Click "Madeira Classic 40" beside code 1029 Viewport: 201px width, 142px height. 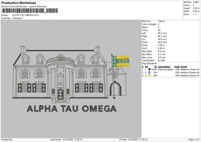pyautogui.click(x=190, y=73)
